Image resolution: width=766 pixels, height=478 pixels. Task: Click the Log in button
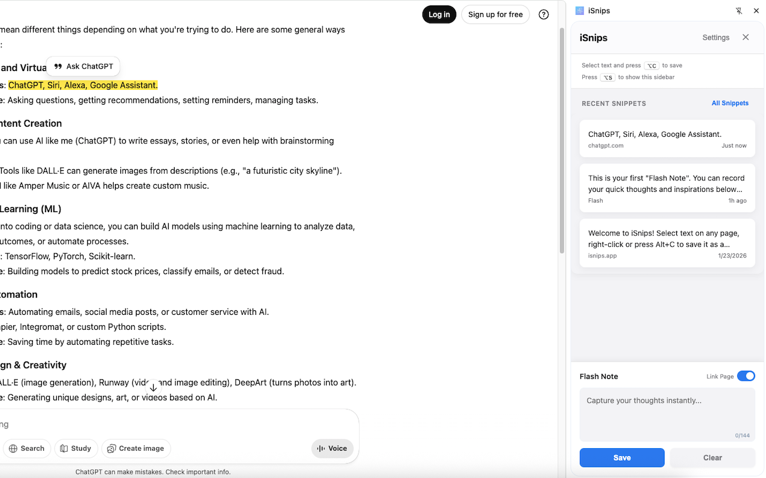(439, 14)
